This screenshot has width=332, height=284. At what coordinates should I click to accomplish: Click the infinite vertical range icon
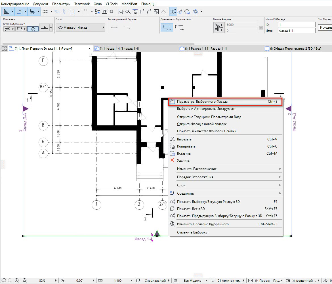tap(219, 28)
